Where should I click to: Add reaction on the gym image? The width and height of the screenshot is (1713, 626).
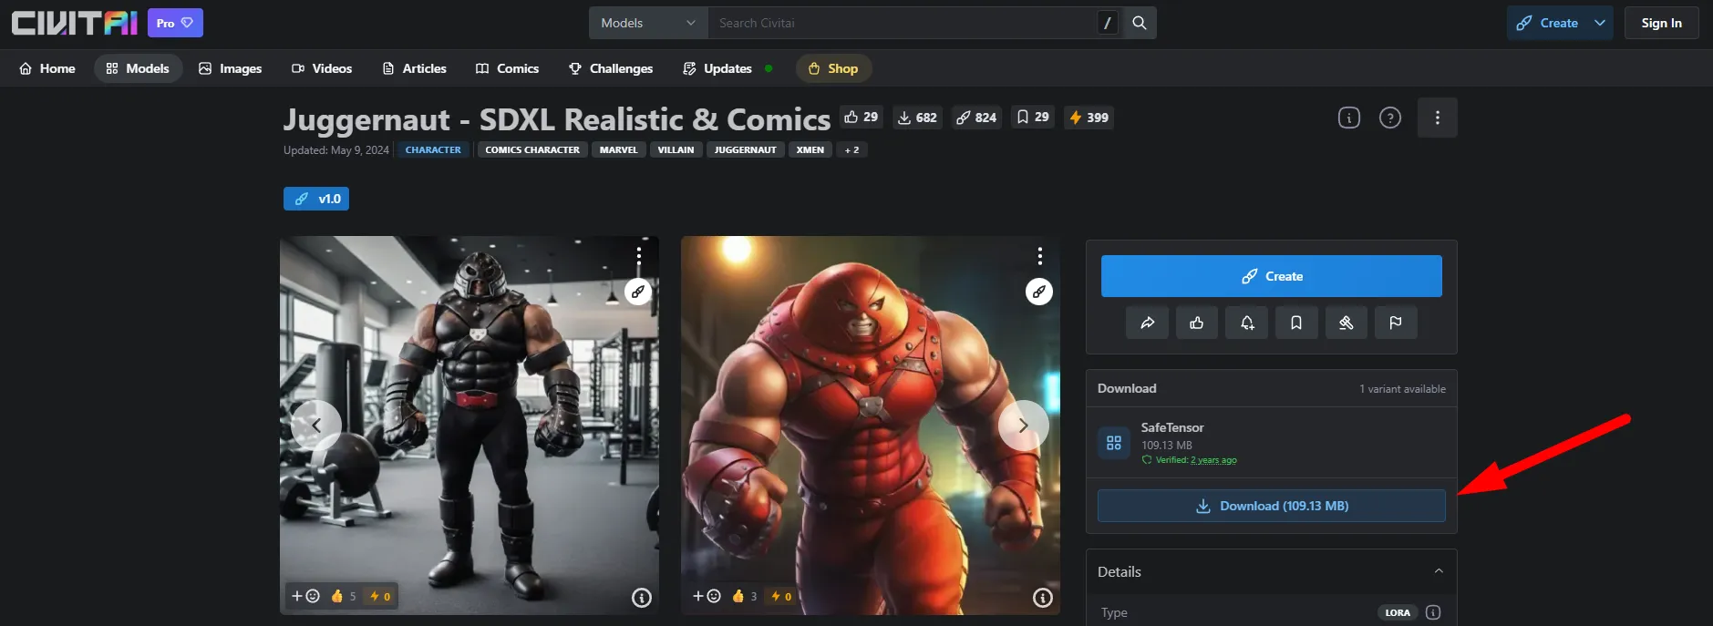[305, 596]
